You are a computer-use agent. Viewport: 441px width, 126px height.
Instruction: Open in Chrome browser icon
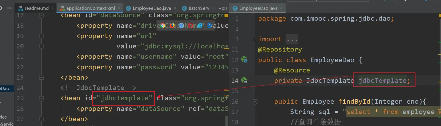click(x=163, y=26)
